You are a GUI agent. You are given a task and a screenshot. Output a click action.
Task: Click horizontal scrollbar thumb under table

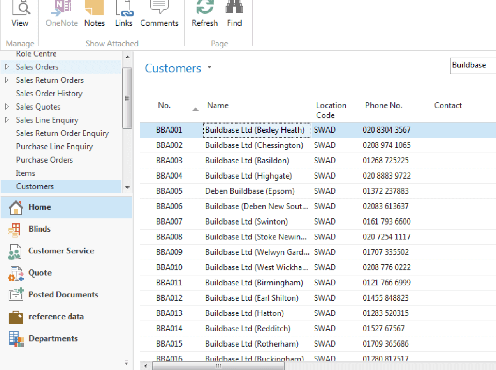coord(218,366)
